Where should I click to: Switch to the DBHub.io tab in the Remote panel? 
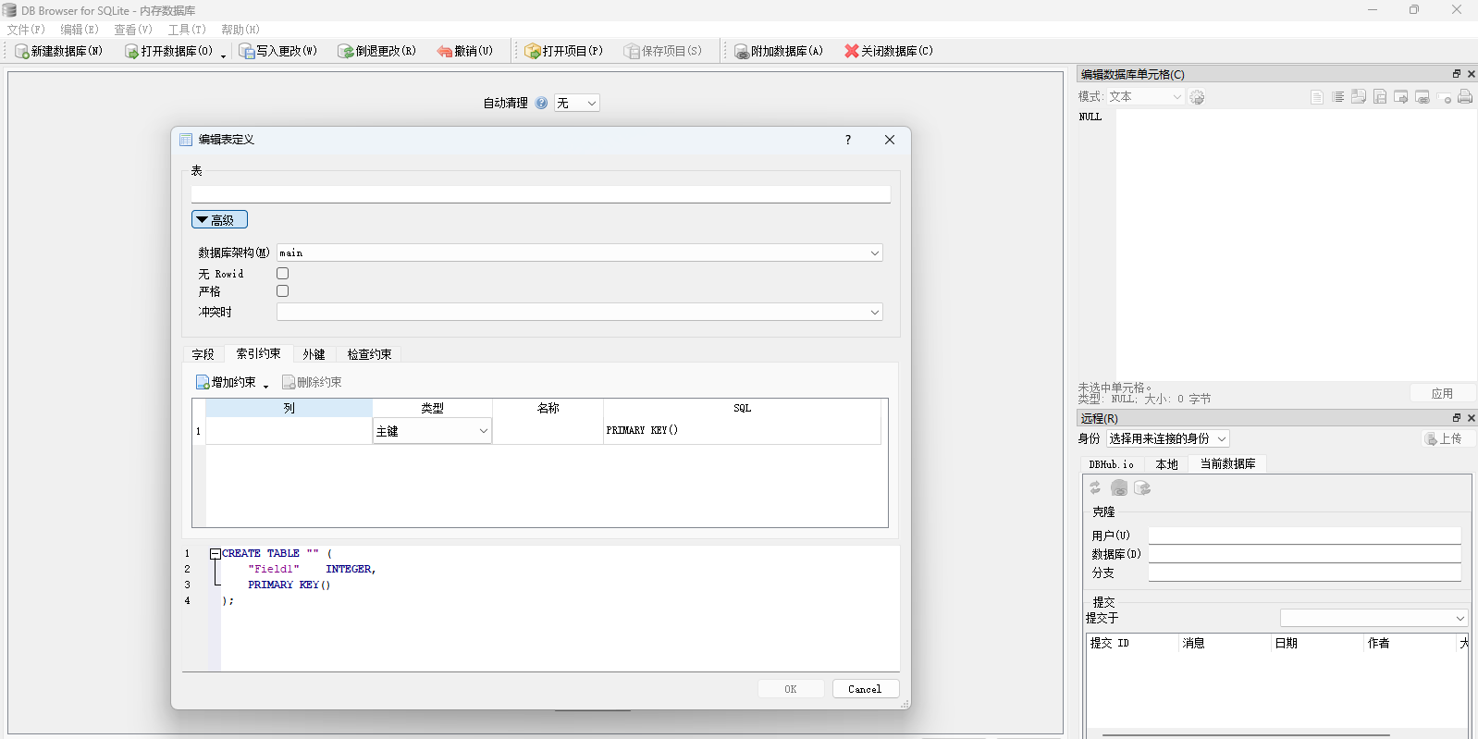(x=1112, y=465)
